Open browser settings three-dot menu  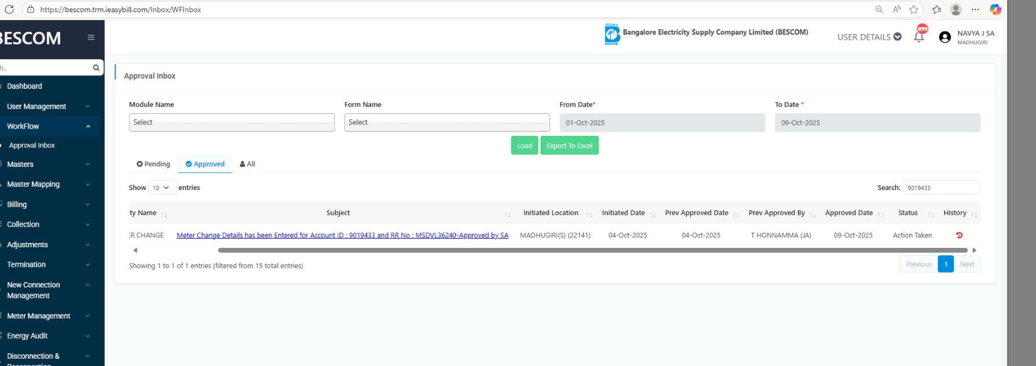(x=975, y=9)
